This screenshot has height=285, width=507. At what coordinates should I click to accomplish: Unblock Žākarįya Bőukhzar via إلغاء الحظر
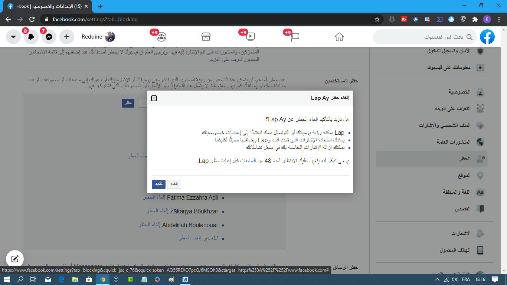coord(157,211)
